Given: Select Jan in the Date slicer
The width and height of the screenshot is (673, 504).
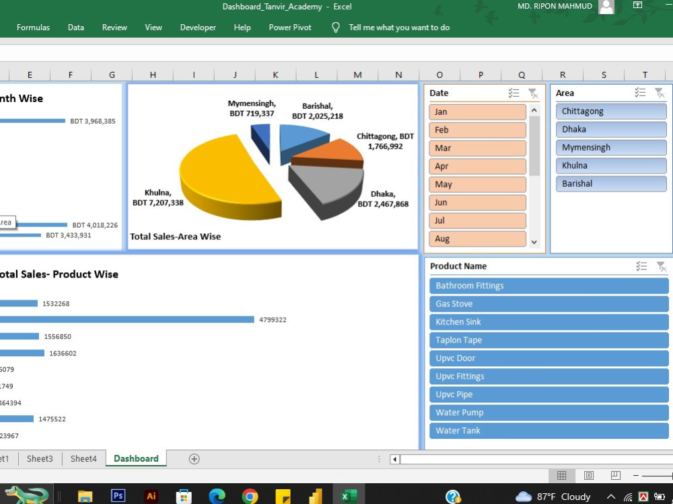Looking at the screenshot, I should click(x=477, y=112).
